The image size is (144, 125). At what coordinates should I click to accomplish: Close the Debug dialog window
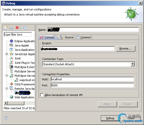pos(140,3)
